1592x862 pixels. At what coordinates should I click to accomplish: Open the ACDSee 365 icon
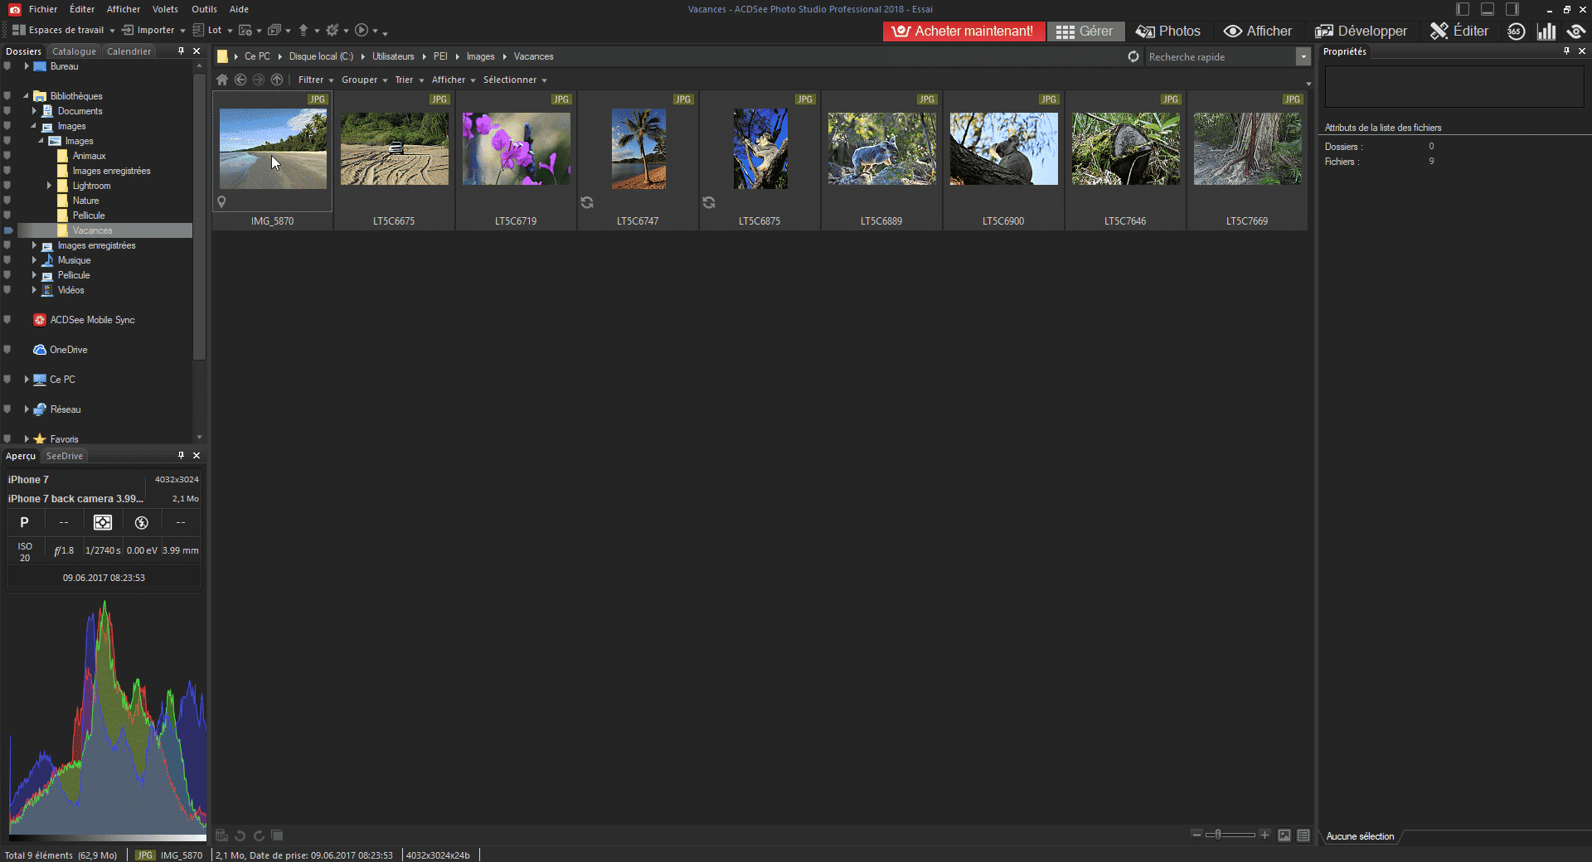(x=1516, y=31)
